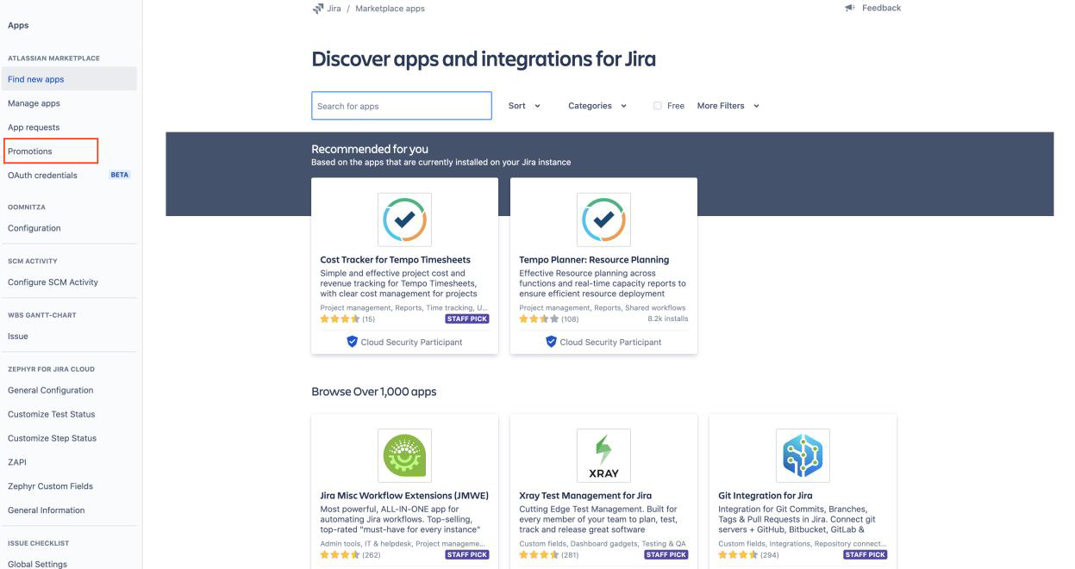Viewport: 1075px width, 569px height.
Task: Click the star rating on Tempo Planner
Action: (x=538, y=319)
